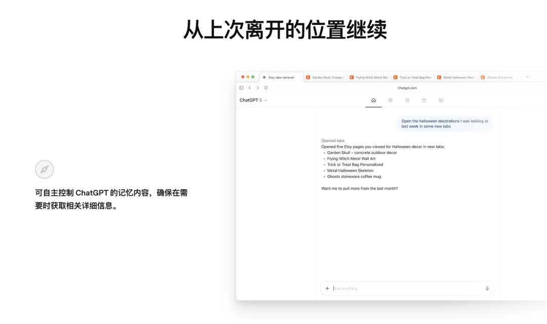Image resolution: width=547 pixels, height=324 pixels.
Task: Focus the Ask anything input field
Action: click(x=405, y=289)
